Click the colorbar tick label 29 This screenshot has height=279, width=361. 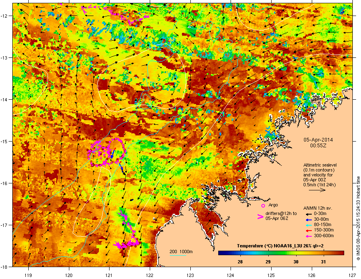[x=268, y=262]
